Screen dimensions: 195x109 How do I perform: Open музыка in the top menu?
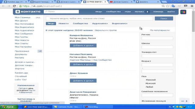139,12
